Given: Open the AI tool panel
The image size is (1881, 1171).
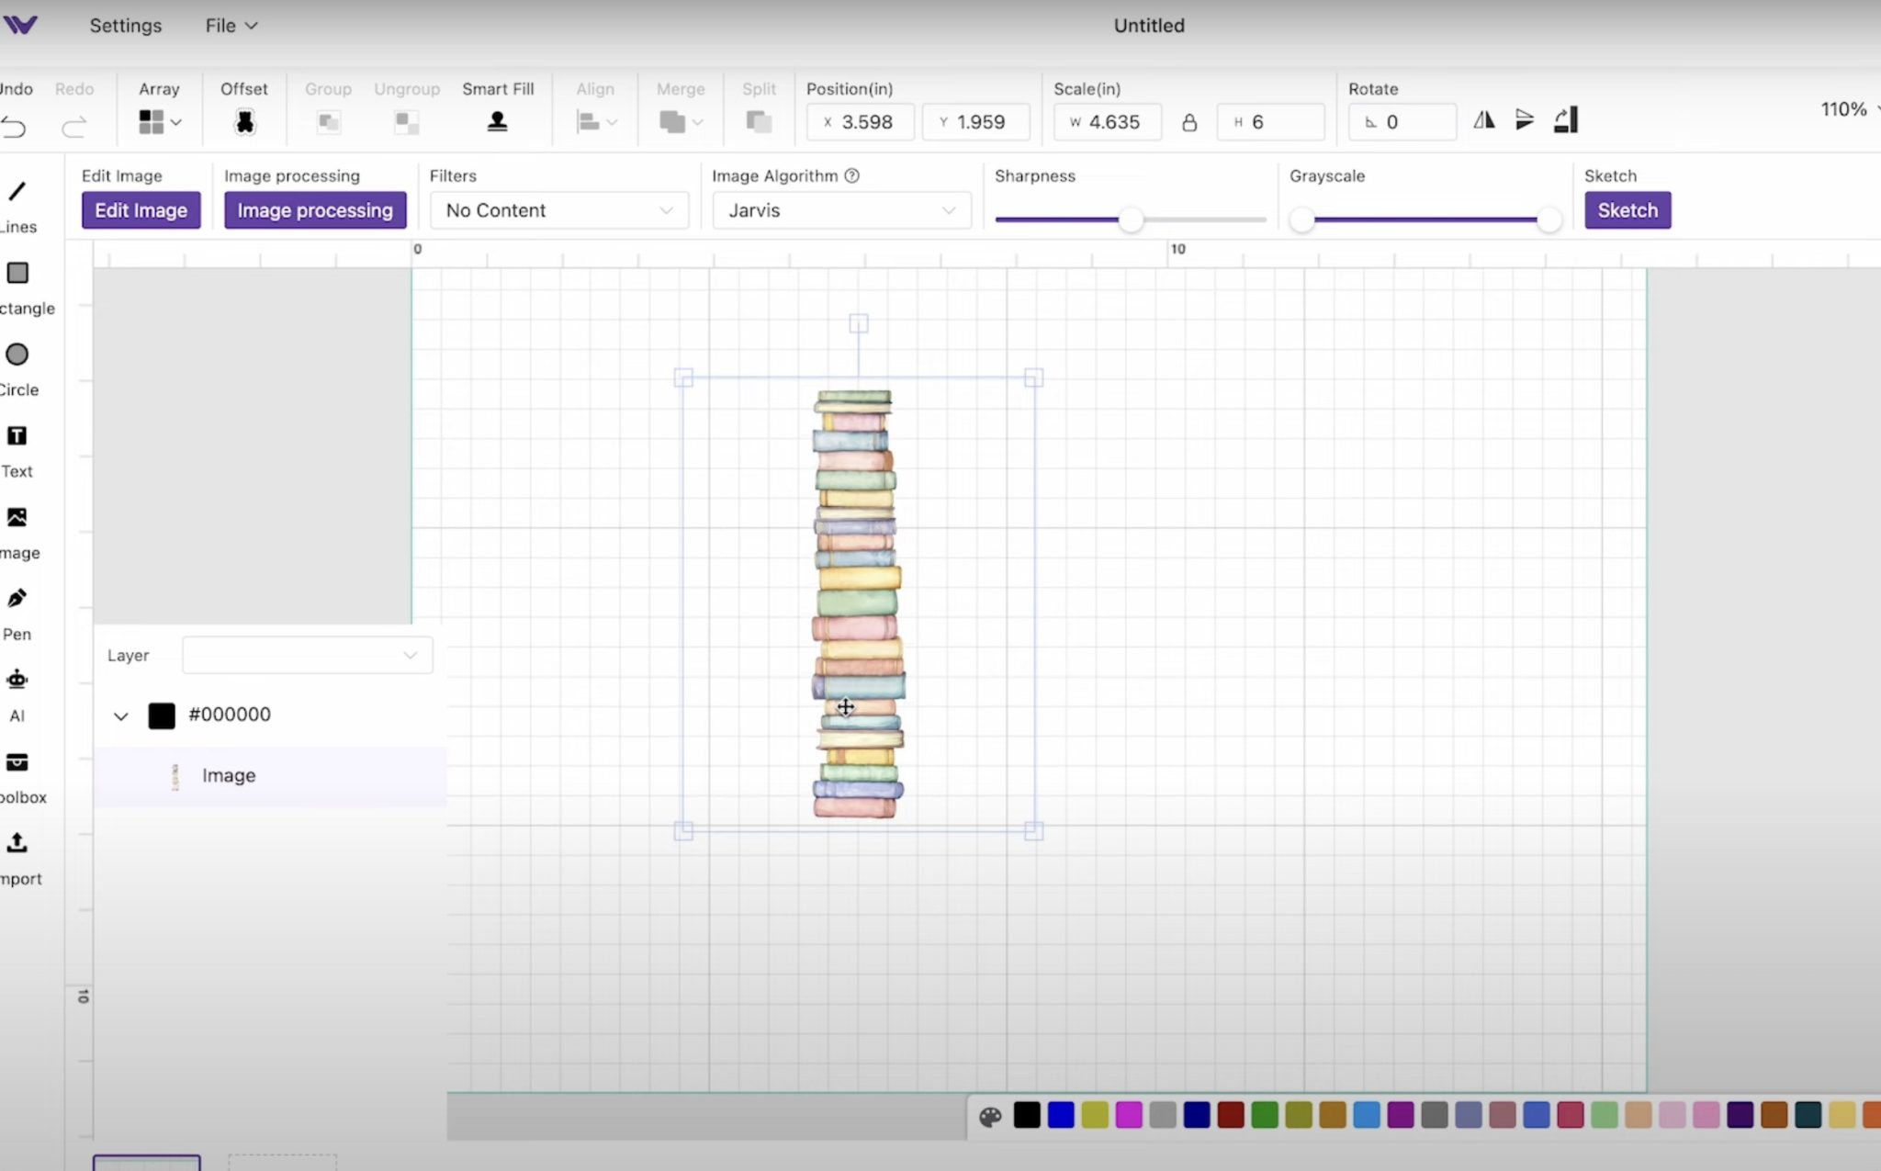Looking at the screenshot, I should [x=17, y=680].
